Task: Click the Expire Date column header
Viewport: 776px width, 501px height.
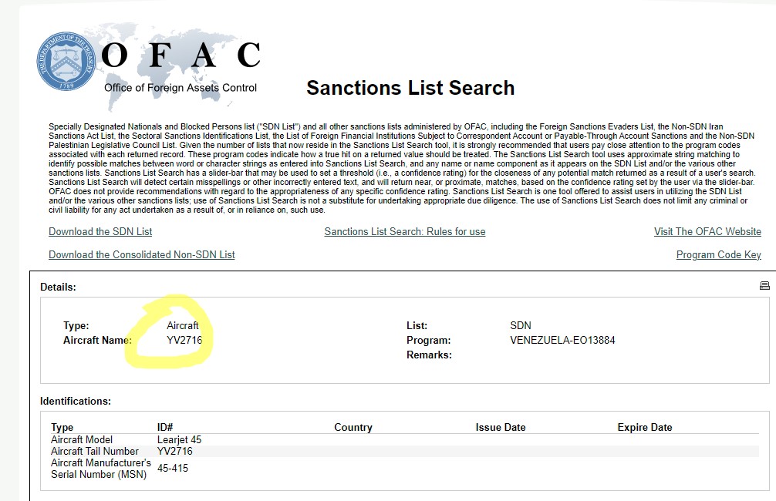Action: pyautogui.click(x=645, y=427)
